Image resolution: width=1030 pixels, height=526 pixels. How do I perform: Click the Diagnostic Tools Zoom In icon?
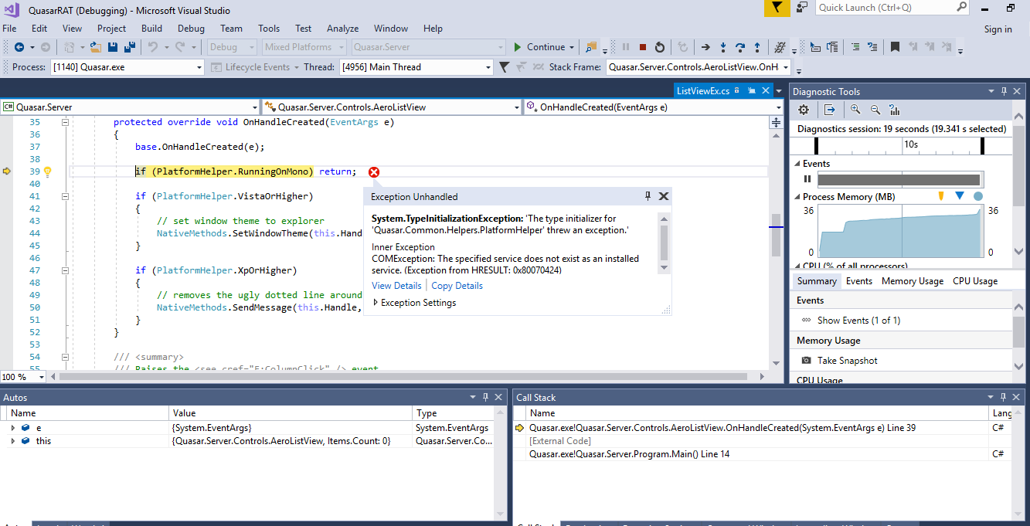[x=855, y=110]
